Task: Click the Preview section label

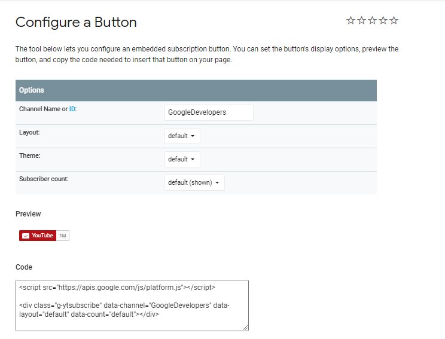Action: (x=28, y=213)
